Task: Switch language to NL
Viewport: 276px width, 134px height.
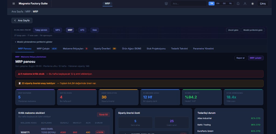Action: point(230,4)
